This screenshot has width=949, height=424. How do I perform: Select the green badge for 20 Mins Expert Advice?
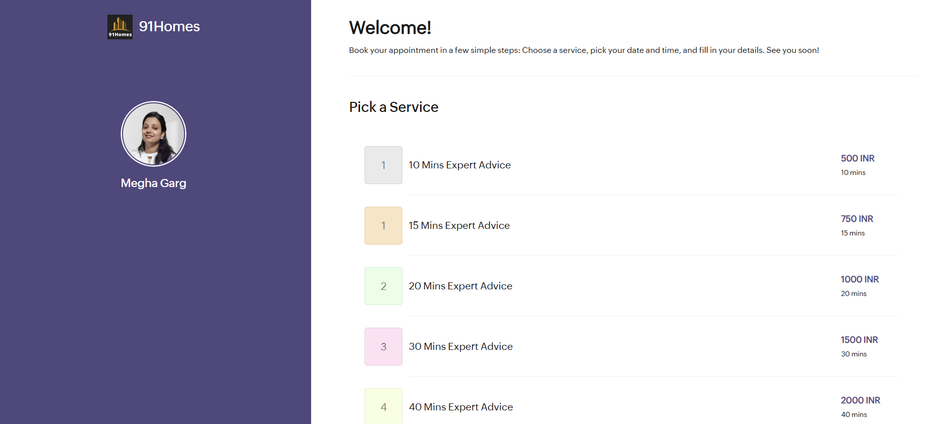(383, 286)
